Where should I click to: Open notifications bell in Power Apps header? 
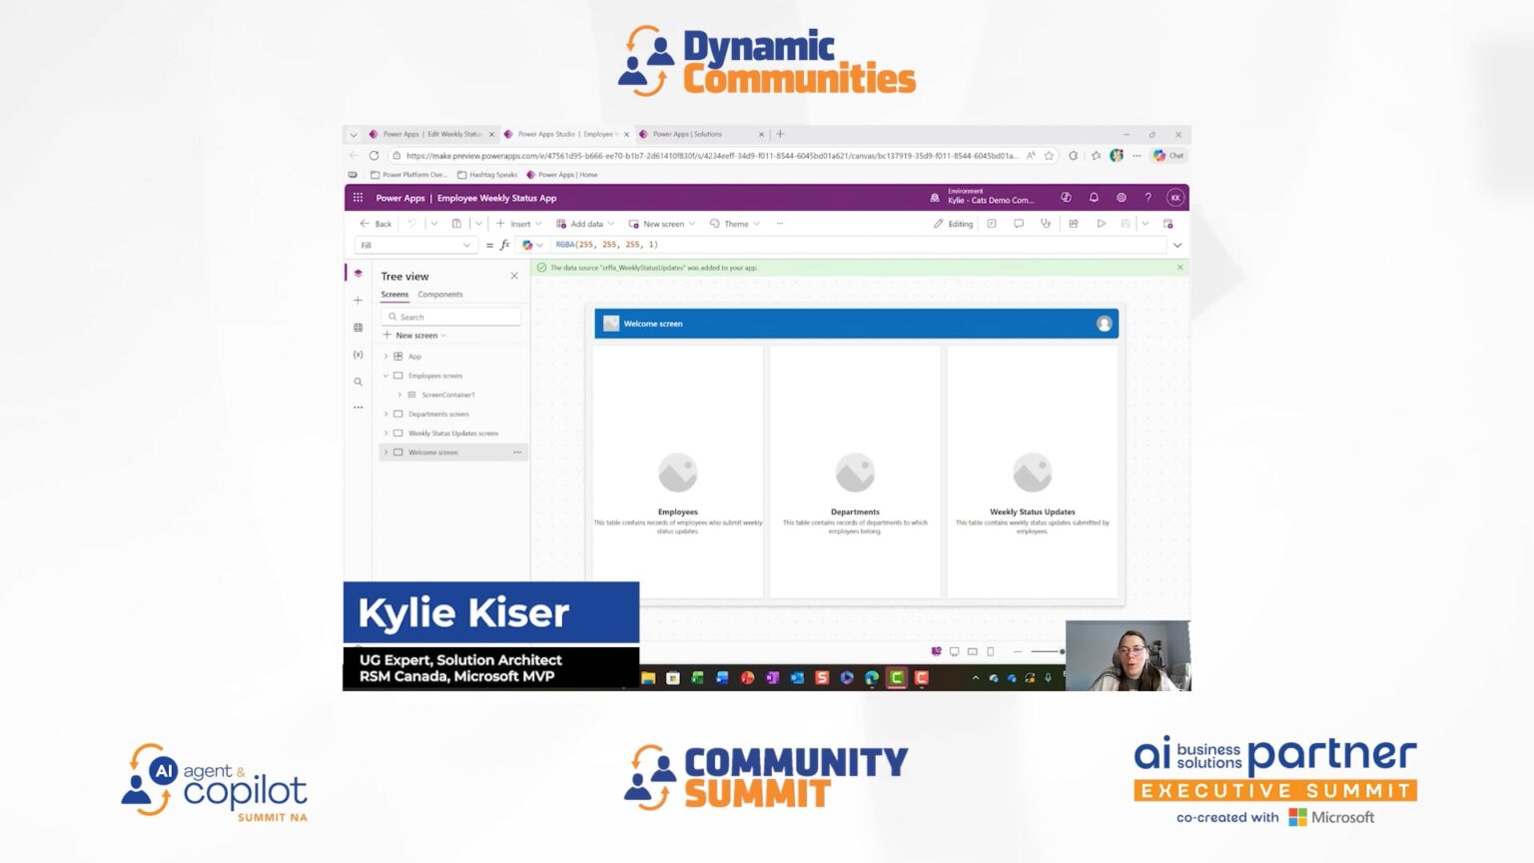tap(1095, 198)
